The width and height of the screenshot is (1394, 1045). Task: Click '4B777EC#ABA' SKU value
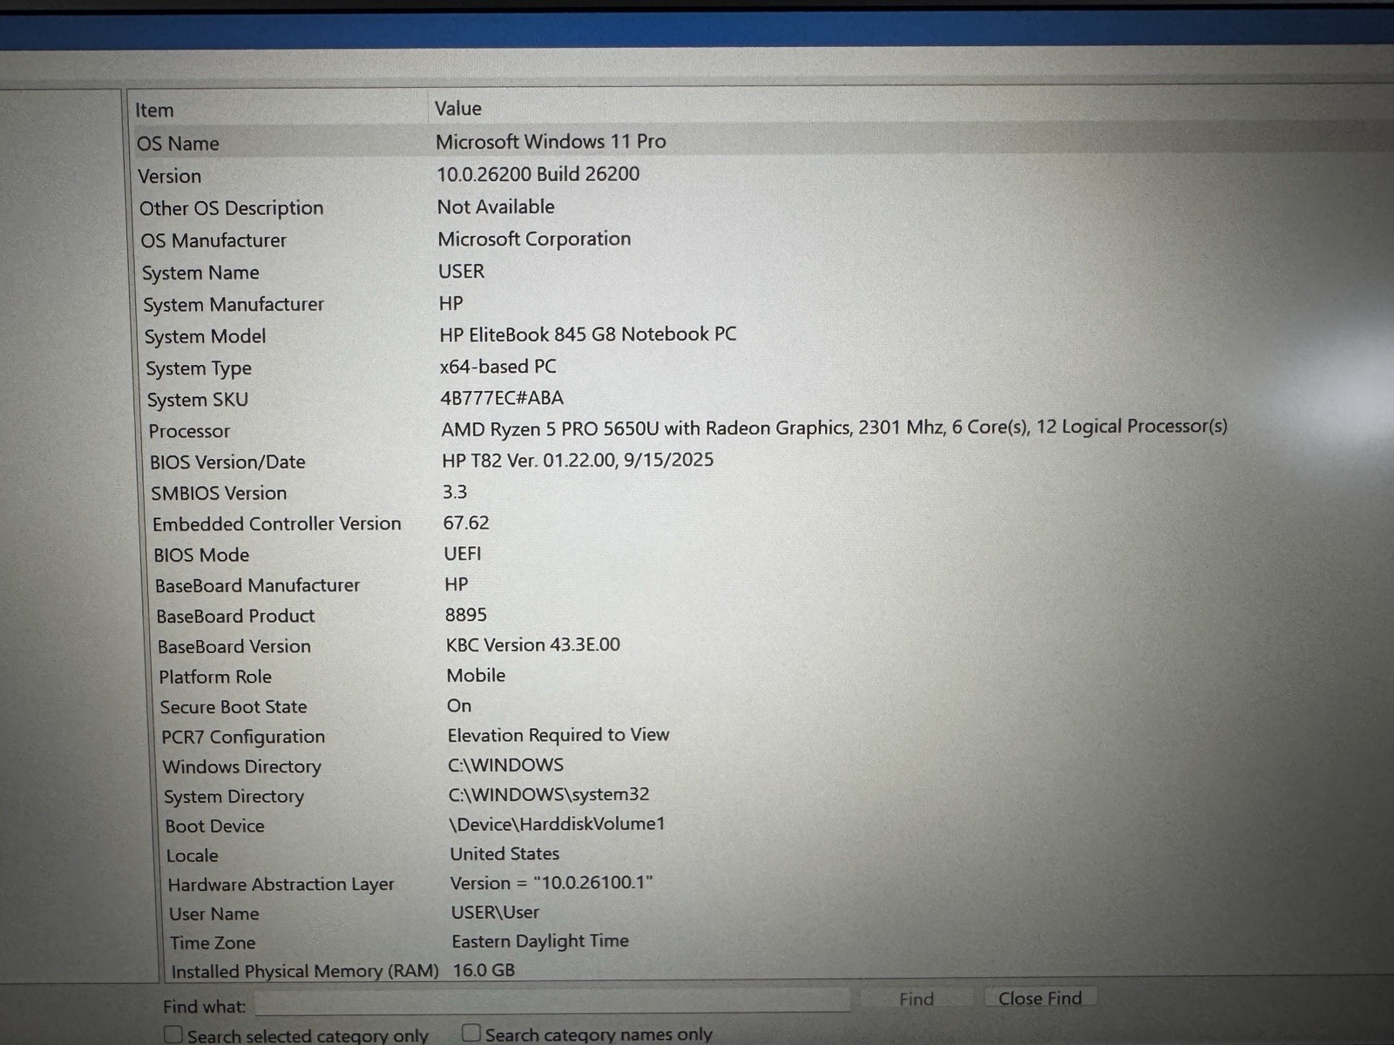502,398
